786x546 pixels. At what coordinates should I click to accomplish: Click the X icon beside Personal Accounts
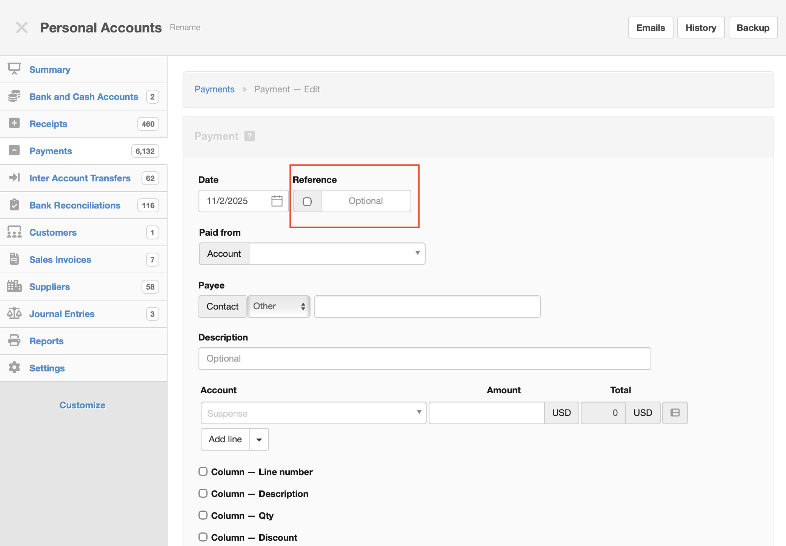click(x=22, y=28)
